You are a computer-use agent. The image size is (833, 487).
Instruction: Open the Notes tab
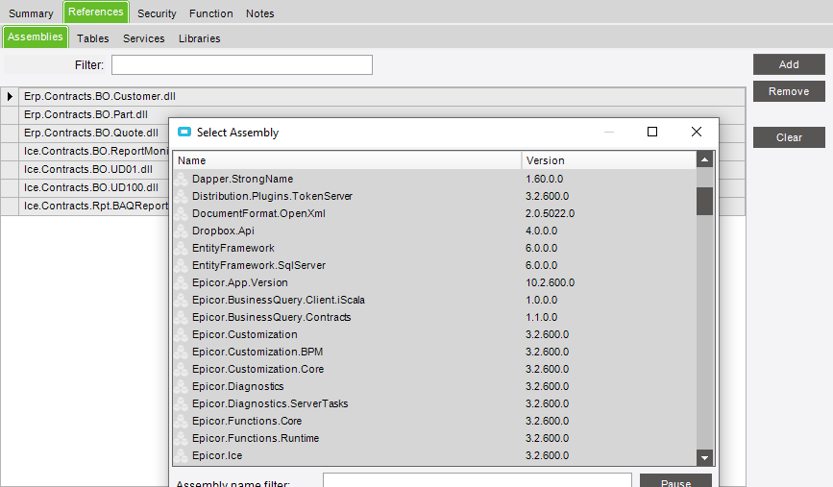tap(259, 13)
